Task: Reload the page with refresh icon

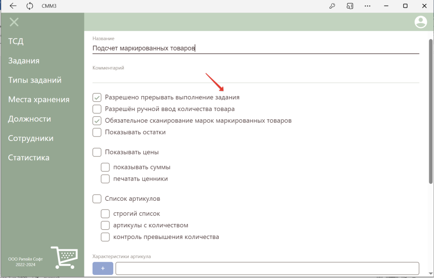Action: point(29,6)
